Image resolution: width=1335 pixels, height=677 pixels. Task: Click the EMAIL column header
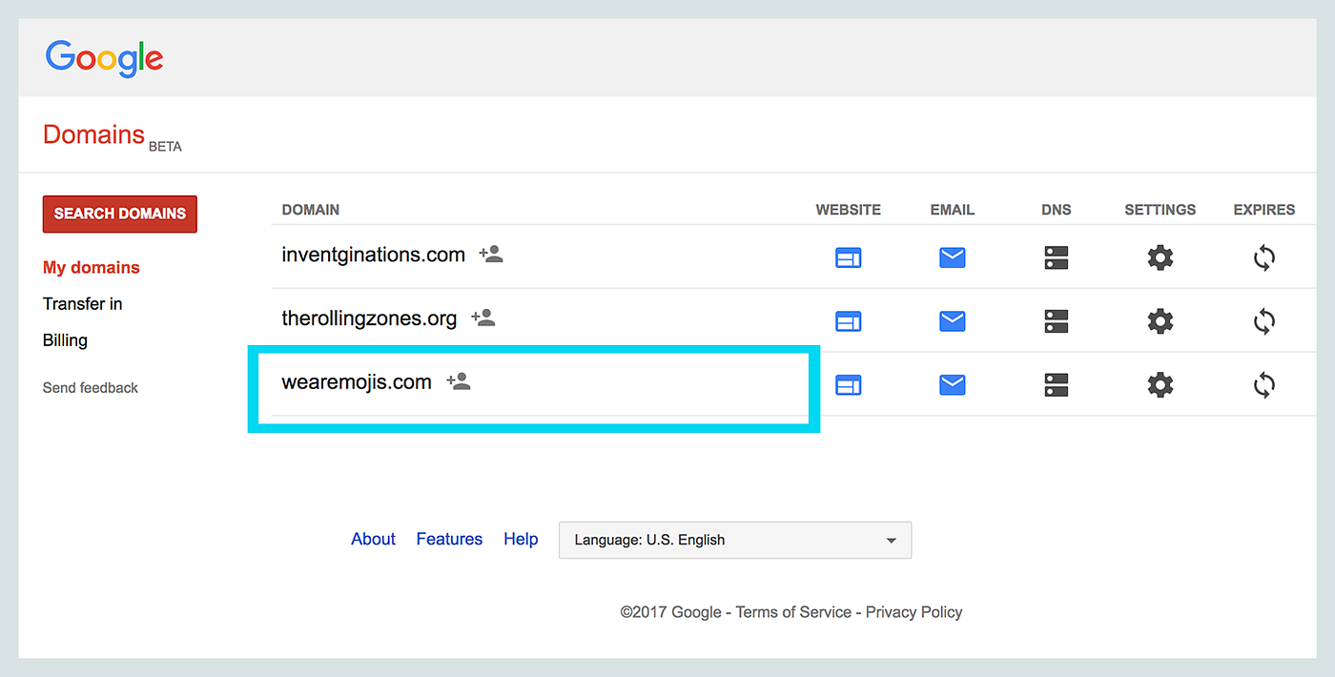[x=953, y=210]
